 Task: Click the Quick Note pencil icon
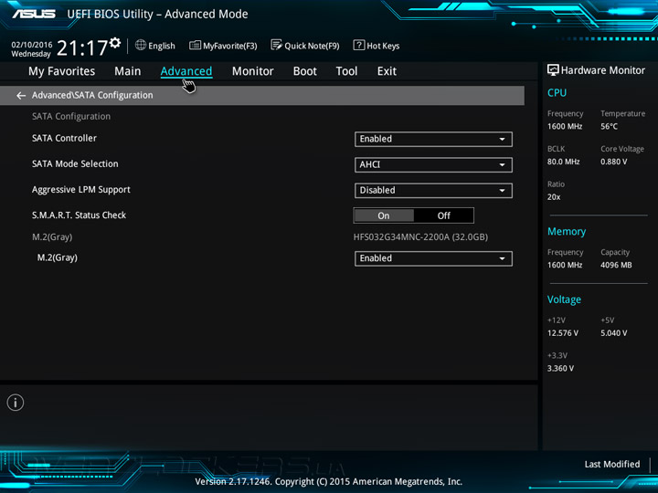pos(276,45)
